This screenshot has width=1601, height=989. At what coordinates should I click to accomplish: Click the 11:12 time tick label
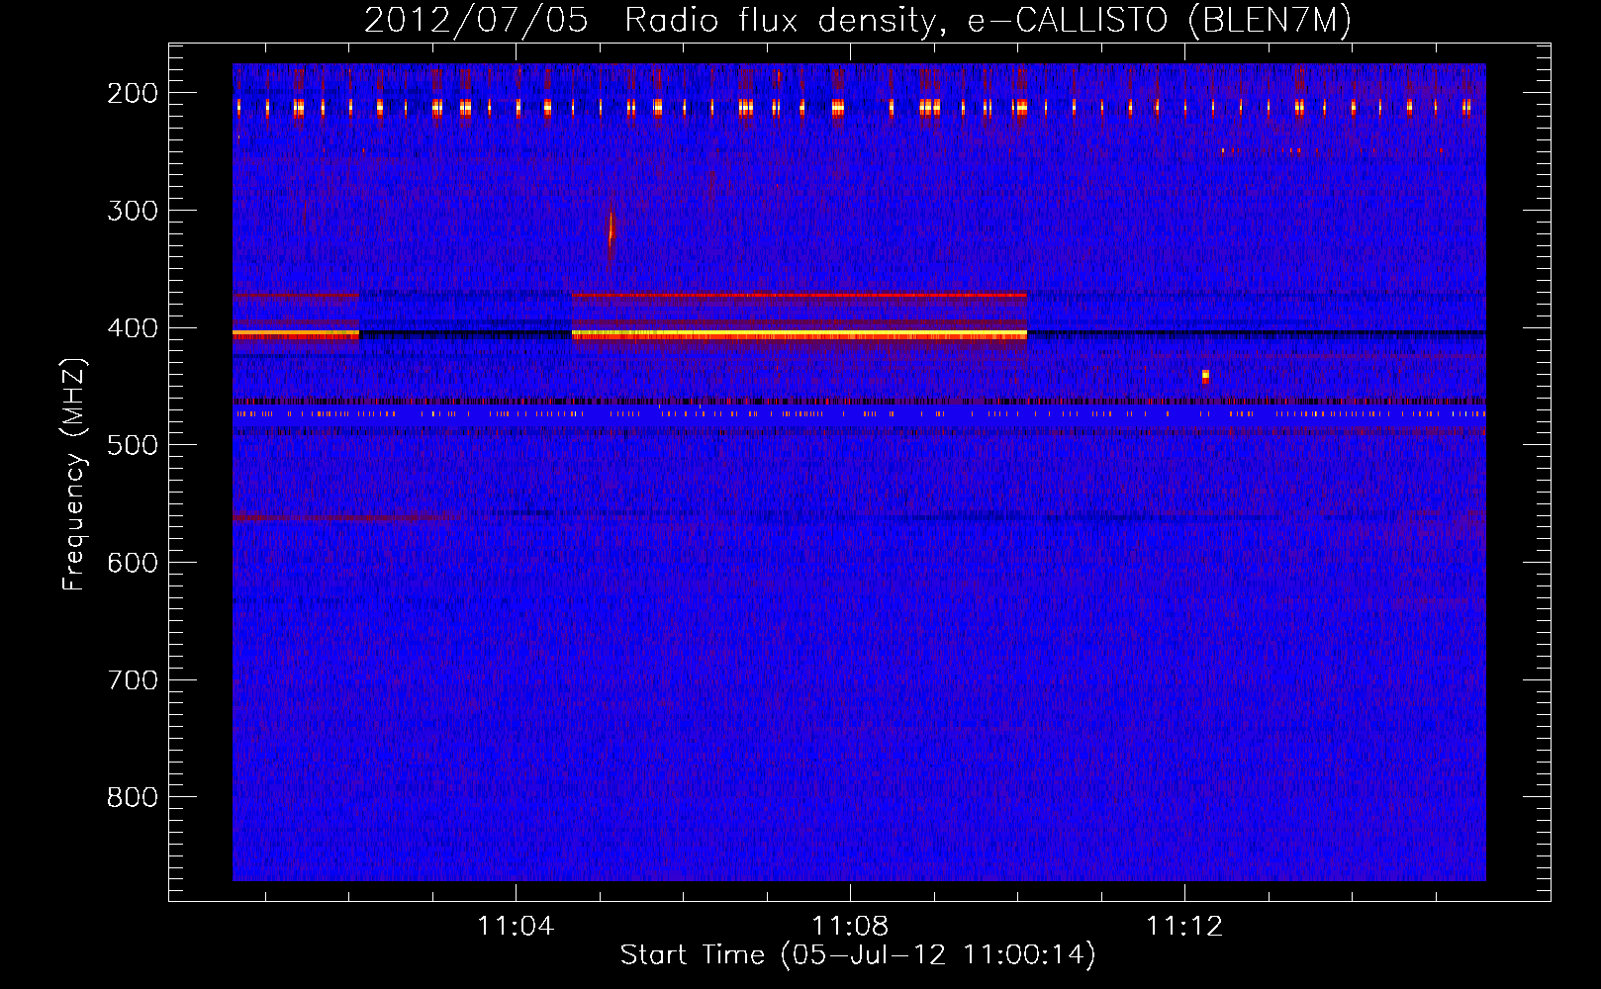coord(1184,927)
